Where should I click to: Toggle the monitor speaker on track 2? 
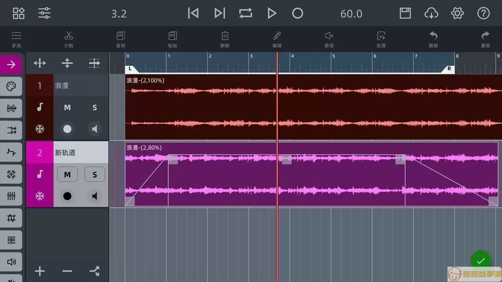pos(95,196)
